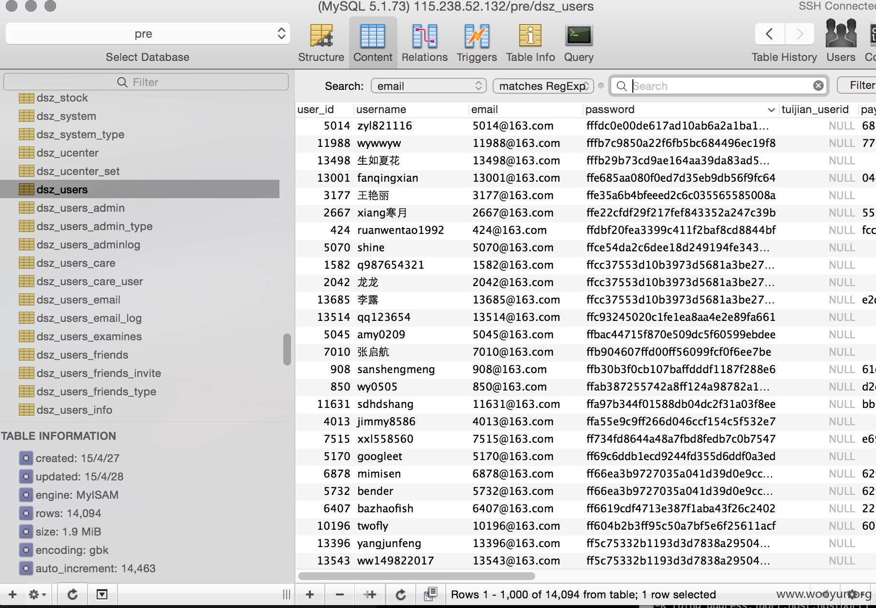Duplicate the selected row
This screenshot has height=608, width=876.
click(x=370, y=594)
